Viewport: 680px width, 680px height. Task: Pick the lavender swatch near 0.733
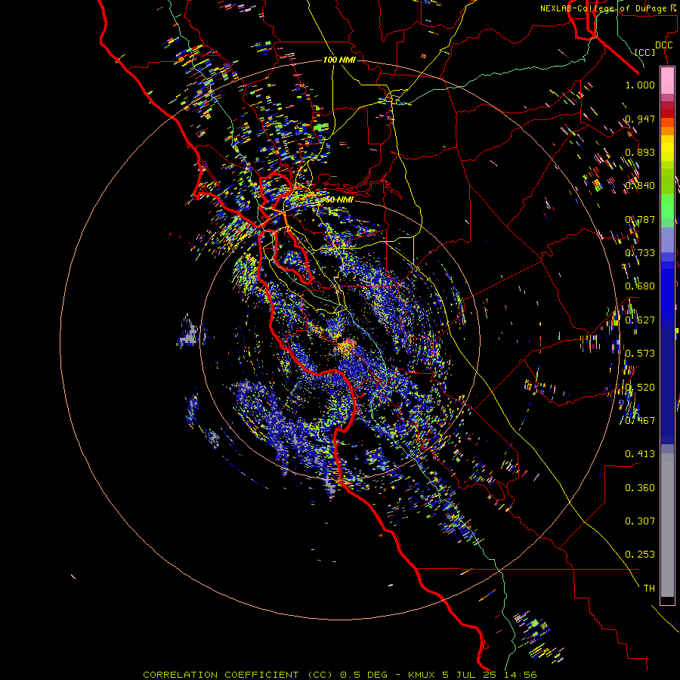pyautogui.click(x=667, y=241)
